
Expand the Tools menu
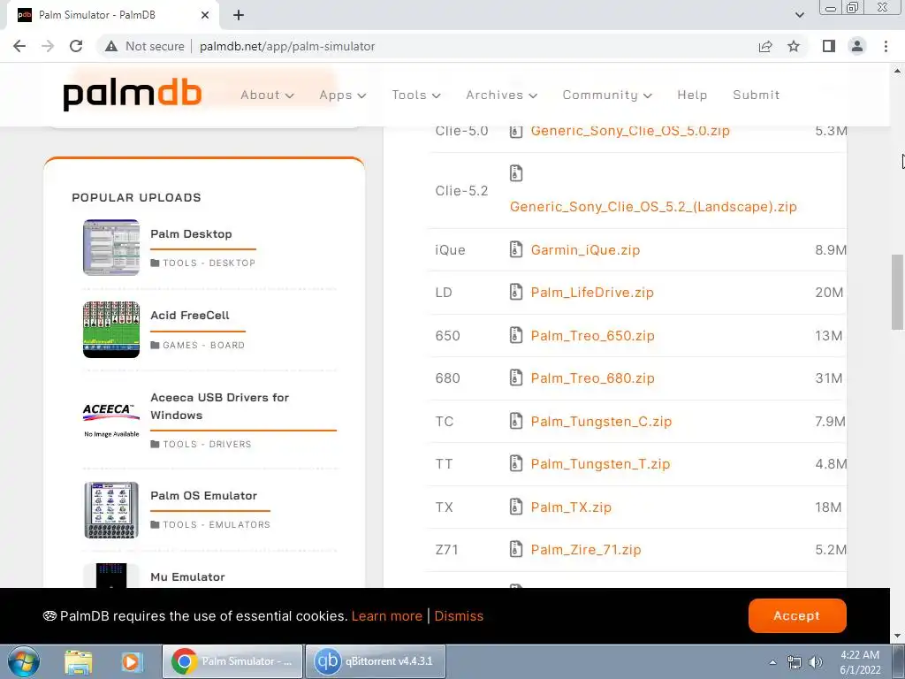pyautogui.click(x=416, y=95)
